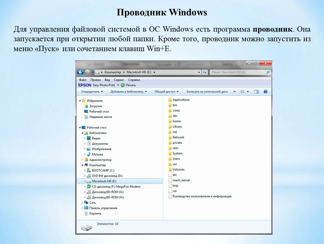The width and height of the screenshot is (324, 244).
Task: Click the grayed Forward navigation arrow
Action: pyautogui.click(x=87, y=72)
